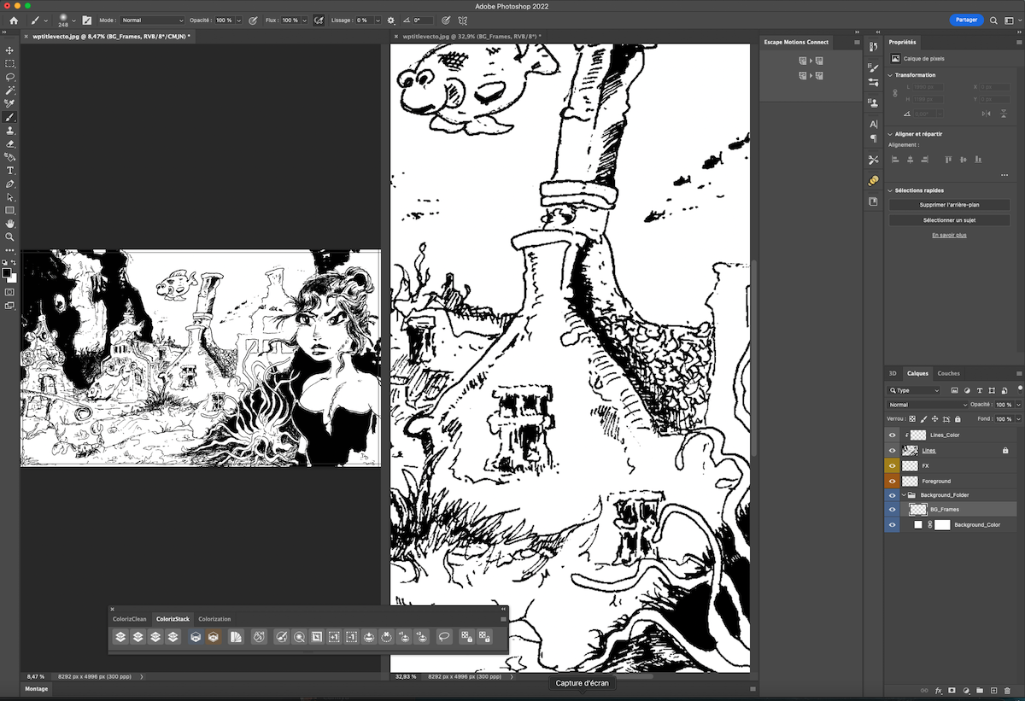
Task: Click the lasso icon in ColorizStack panel
Action: click(x=444, y=636)
